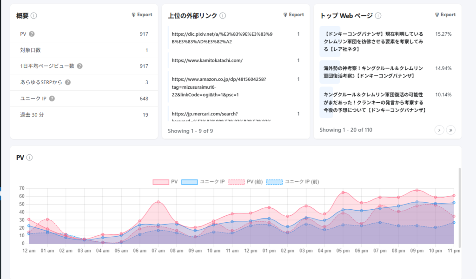This screenshot has height=279, width=476.
Task: Click the 上位の外部リンク panel heading
Action: point(192,16)
